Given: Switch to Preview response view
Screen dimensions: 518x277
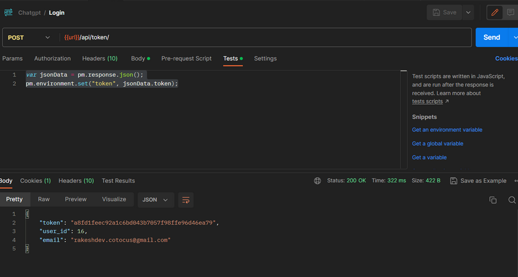Looking at the screenshot, I should tap(75, 199).
